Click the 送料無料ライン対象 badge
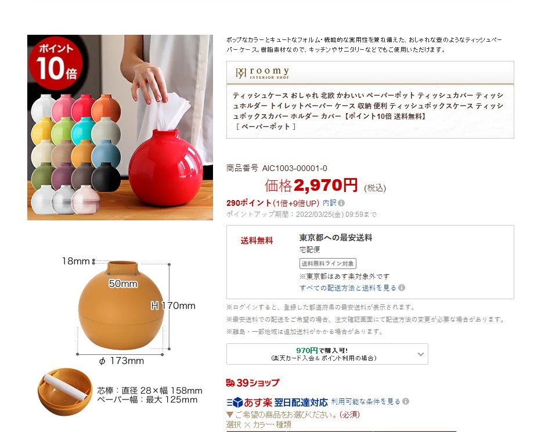The height and width of the screenshot is (432, 534). (x=327, y=264)
